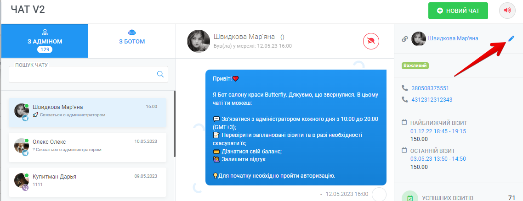Open the Швидкова Мар'яна chat in list

87,113
